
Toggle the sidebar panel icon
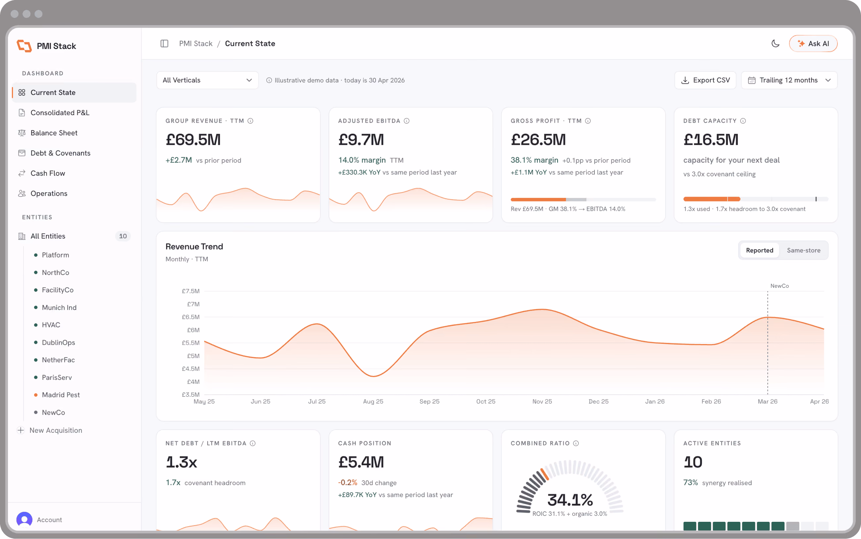[165, 43]
